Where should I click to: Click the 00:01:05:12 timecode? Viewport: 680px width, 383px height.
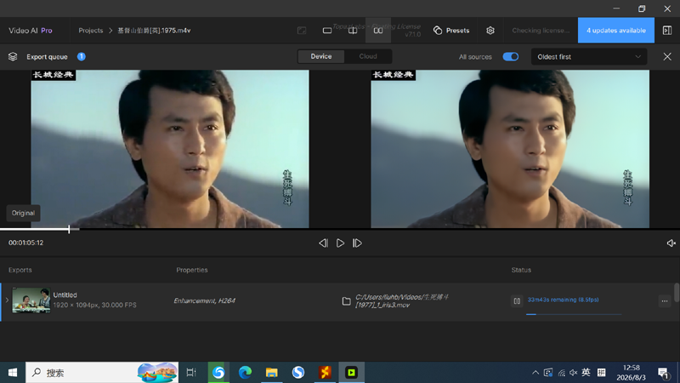click(26, 243)
